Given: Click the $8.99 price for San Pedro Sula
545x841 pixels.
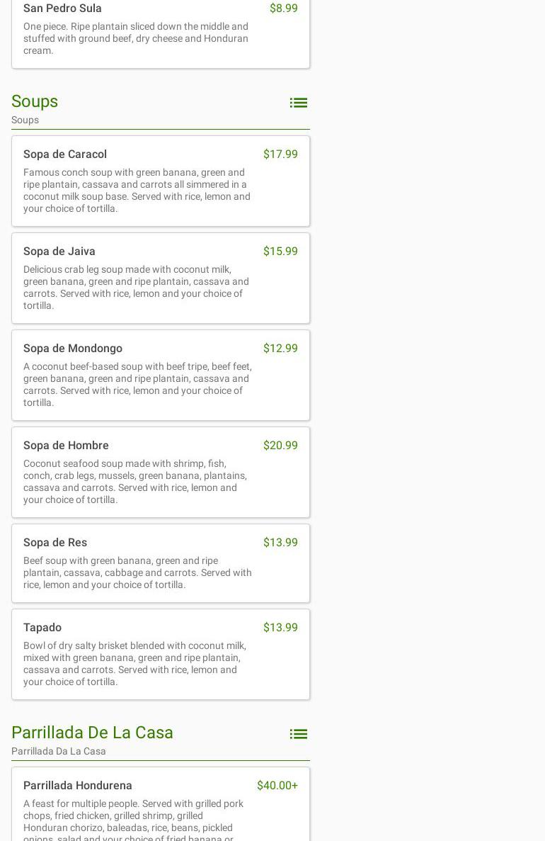Looking at the screenshot, I should [283, 9].
